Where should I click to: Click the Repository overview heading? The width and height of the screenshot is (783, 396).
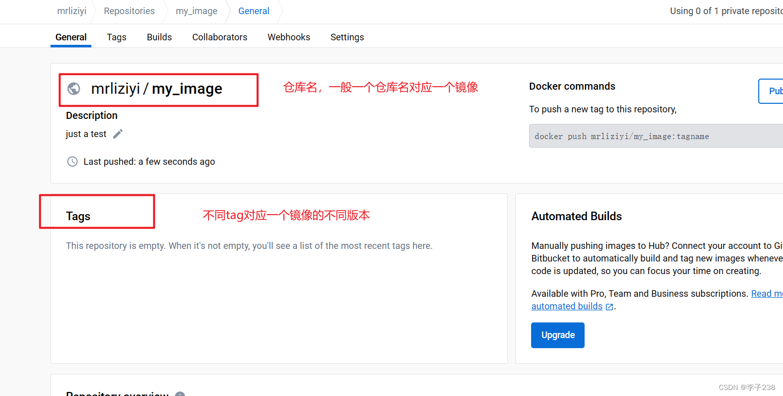tap(117, 393)
